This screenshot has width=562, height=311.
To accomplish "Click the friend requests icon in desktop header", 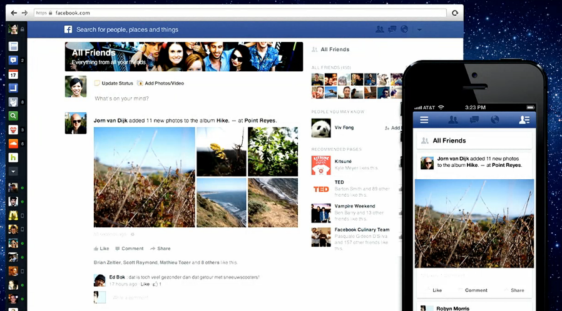I will tap(379, 29).
